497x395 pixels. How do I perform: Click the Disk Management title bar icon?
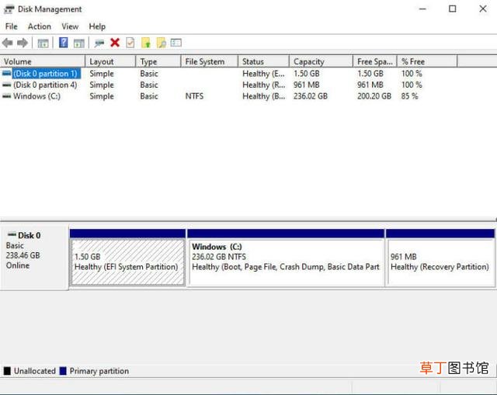tap(9, 9)
